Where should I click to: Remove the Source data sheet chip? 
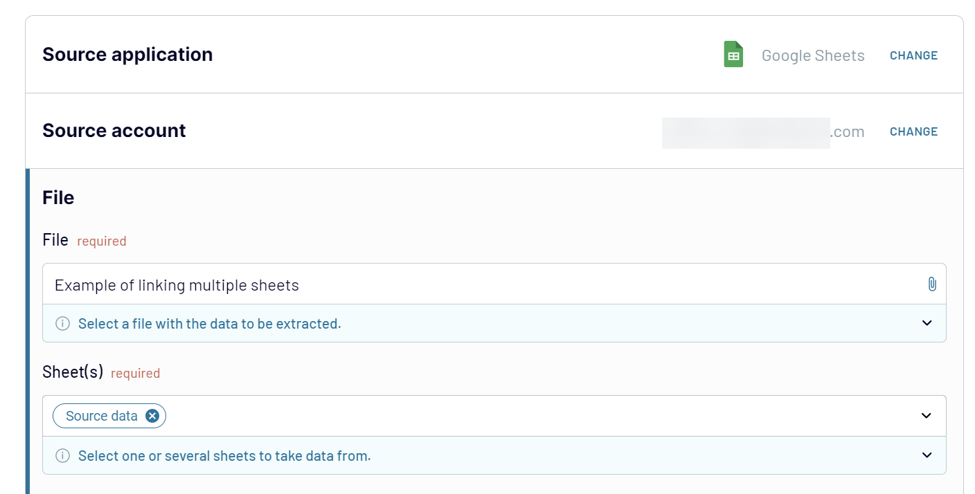[x=152, y=416]
